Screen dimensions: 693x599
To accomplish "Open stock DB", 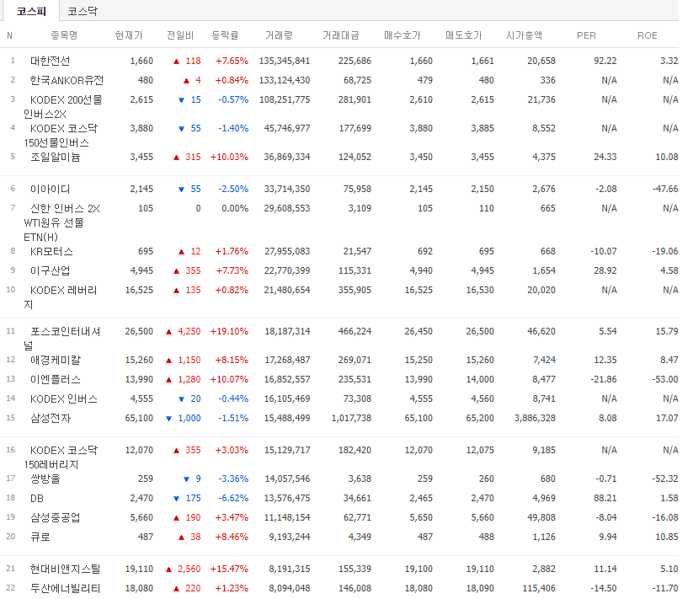I will point(37,499).
